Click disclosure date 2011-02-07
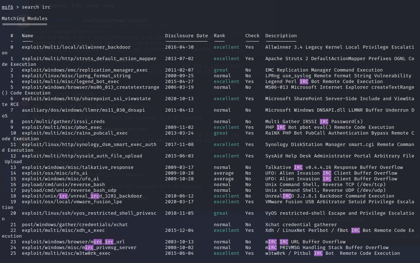 point(179,70)
